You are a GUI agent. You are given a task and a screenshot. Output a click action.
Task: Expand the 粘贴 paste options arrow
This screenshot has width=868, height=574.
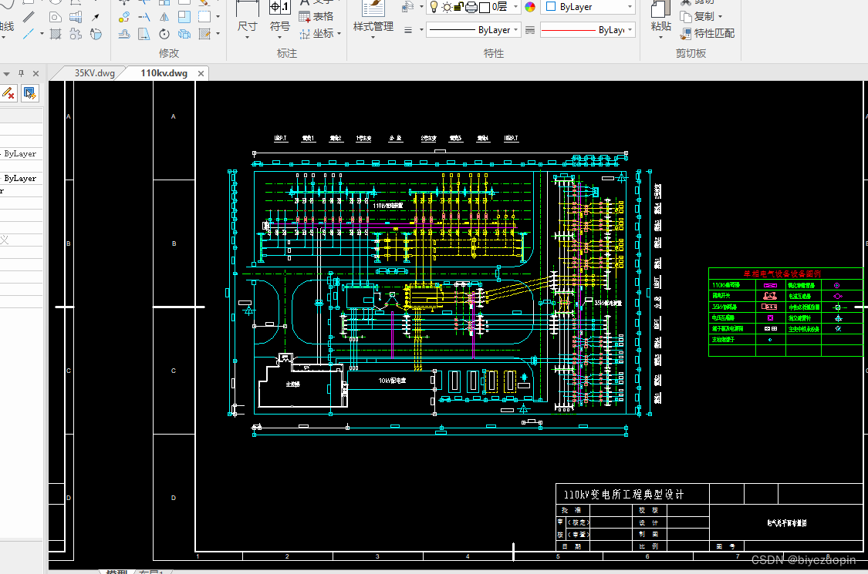coord(661,38)
